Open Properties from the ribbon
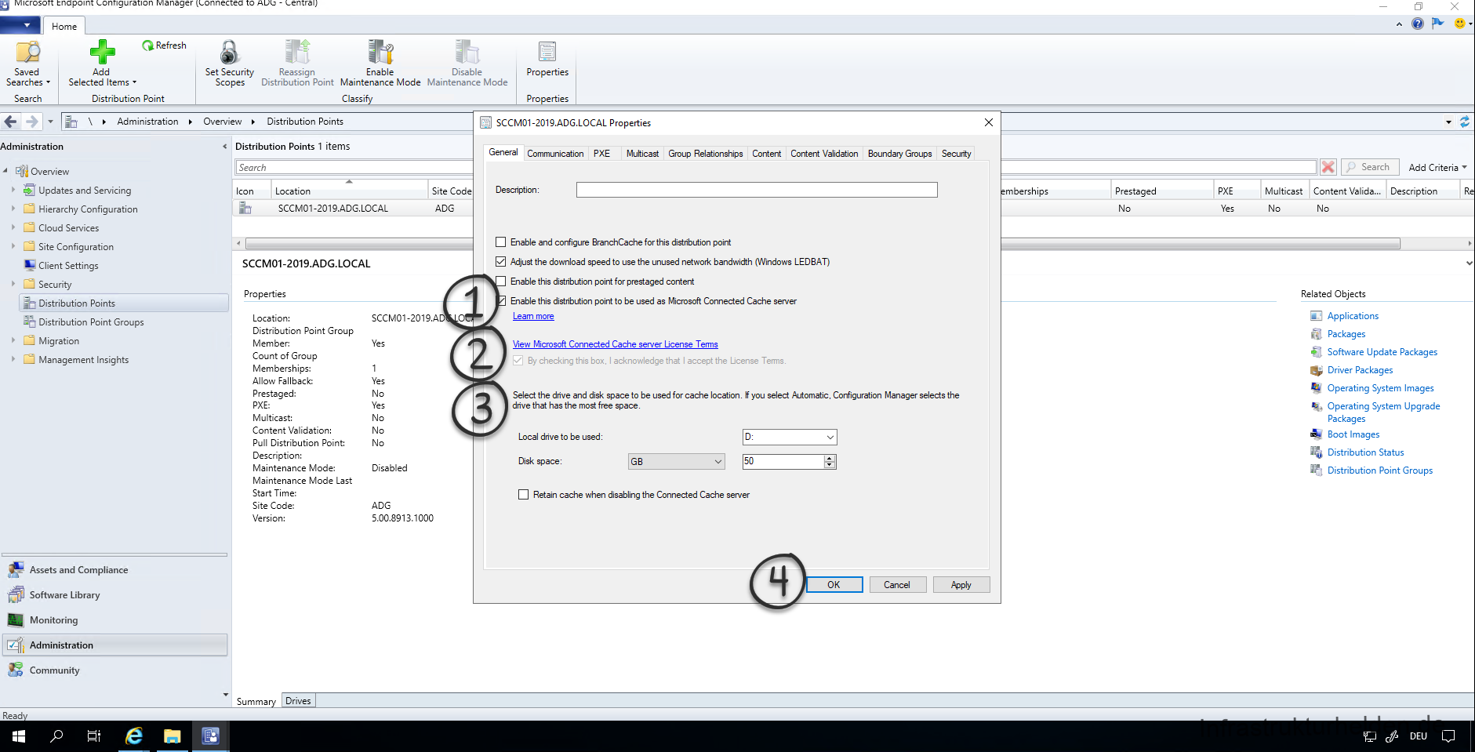This screenshot has height=752, width=1475. point(547,60)
